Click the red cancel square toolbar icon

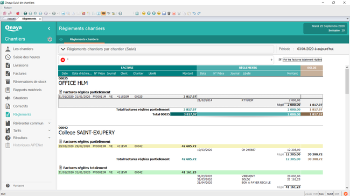[x=174, y=13]
